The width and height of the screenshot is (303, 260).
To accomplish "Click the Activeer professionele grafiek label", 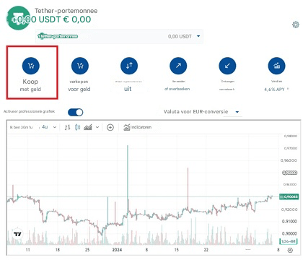I will tap(29, 111).
